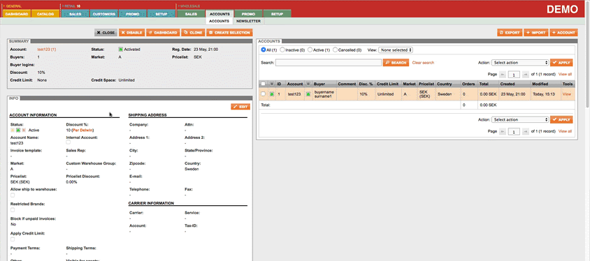Click the green buyer status icon beside buyername surname1
The image size is (590, 261).
click(308, 94)
